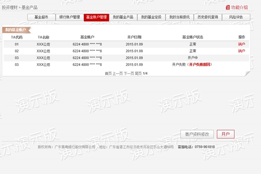Click 下一页 pagination link
The image size is (261, 174).
pyautogui.click(x=129, y=74)
